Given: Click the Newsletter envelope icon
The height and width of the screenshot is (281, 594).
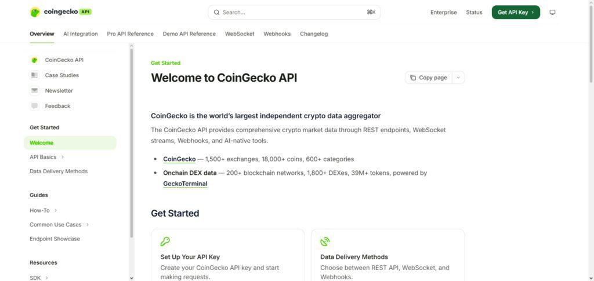Looking at the screenshot, I should point(34,91).
